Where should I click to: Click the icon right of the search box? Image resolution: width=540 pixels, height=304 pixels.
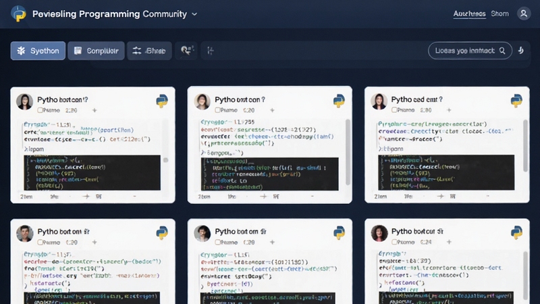click(x=521, y=51)
